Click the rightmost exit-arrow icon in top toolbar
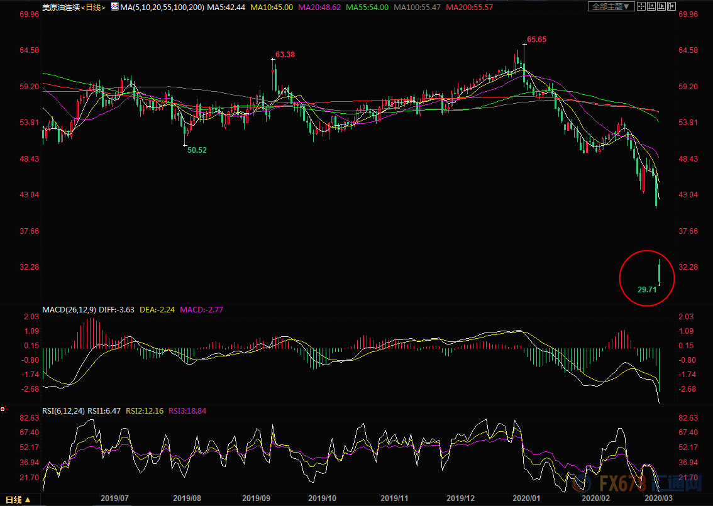The width and height of the screenshot is (713, 506). coord(672,6)
